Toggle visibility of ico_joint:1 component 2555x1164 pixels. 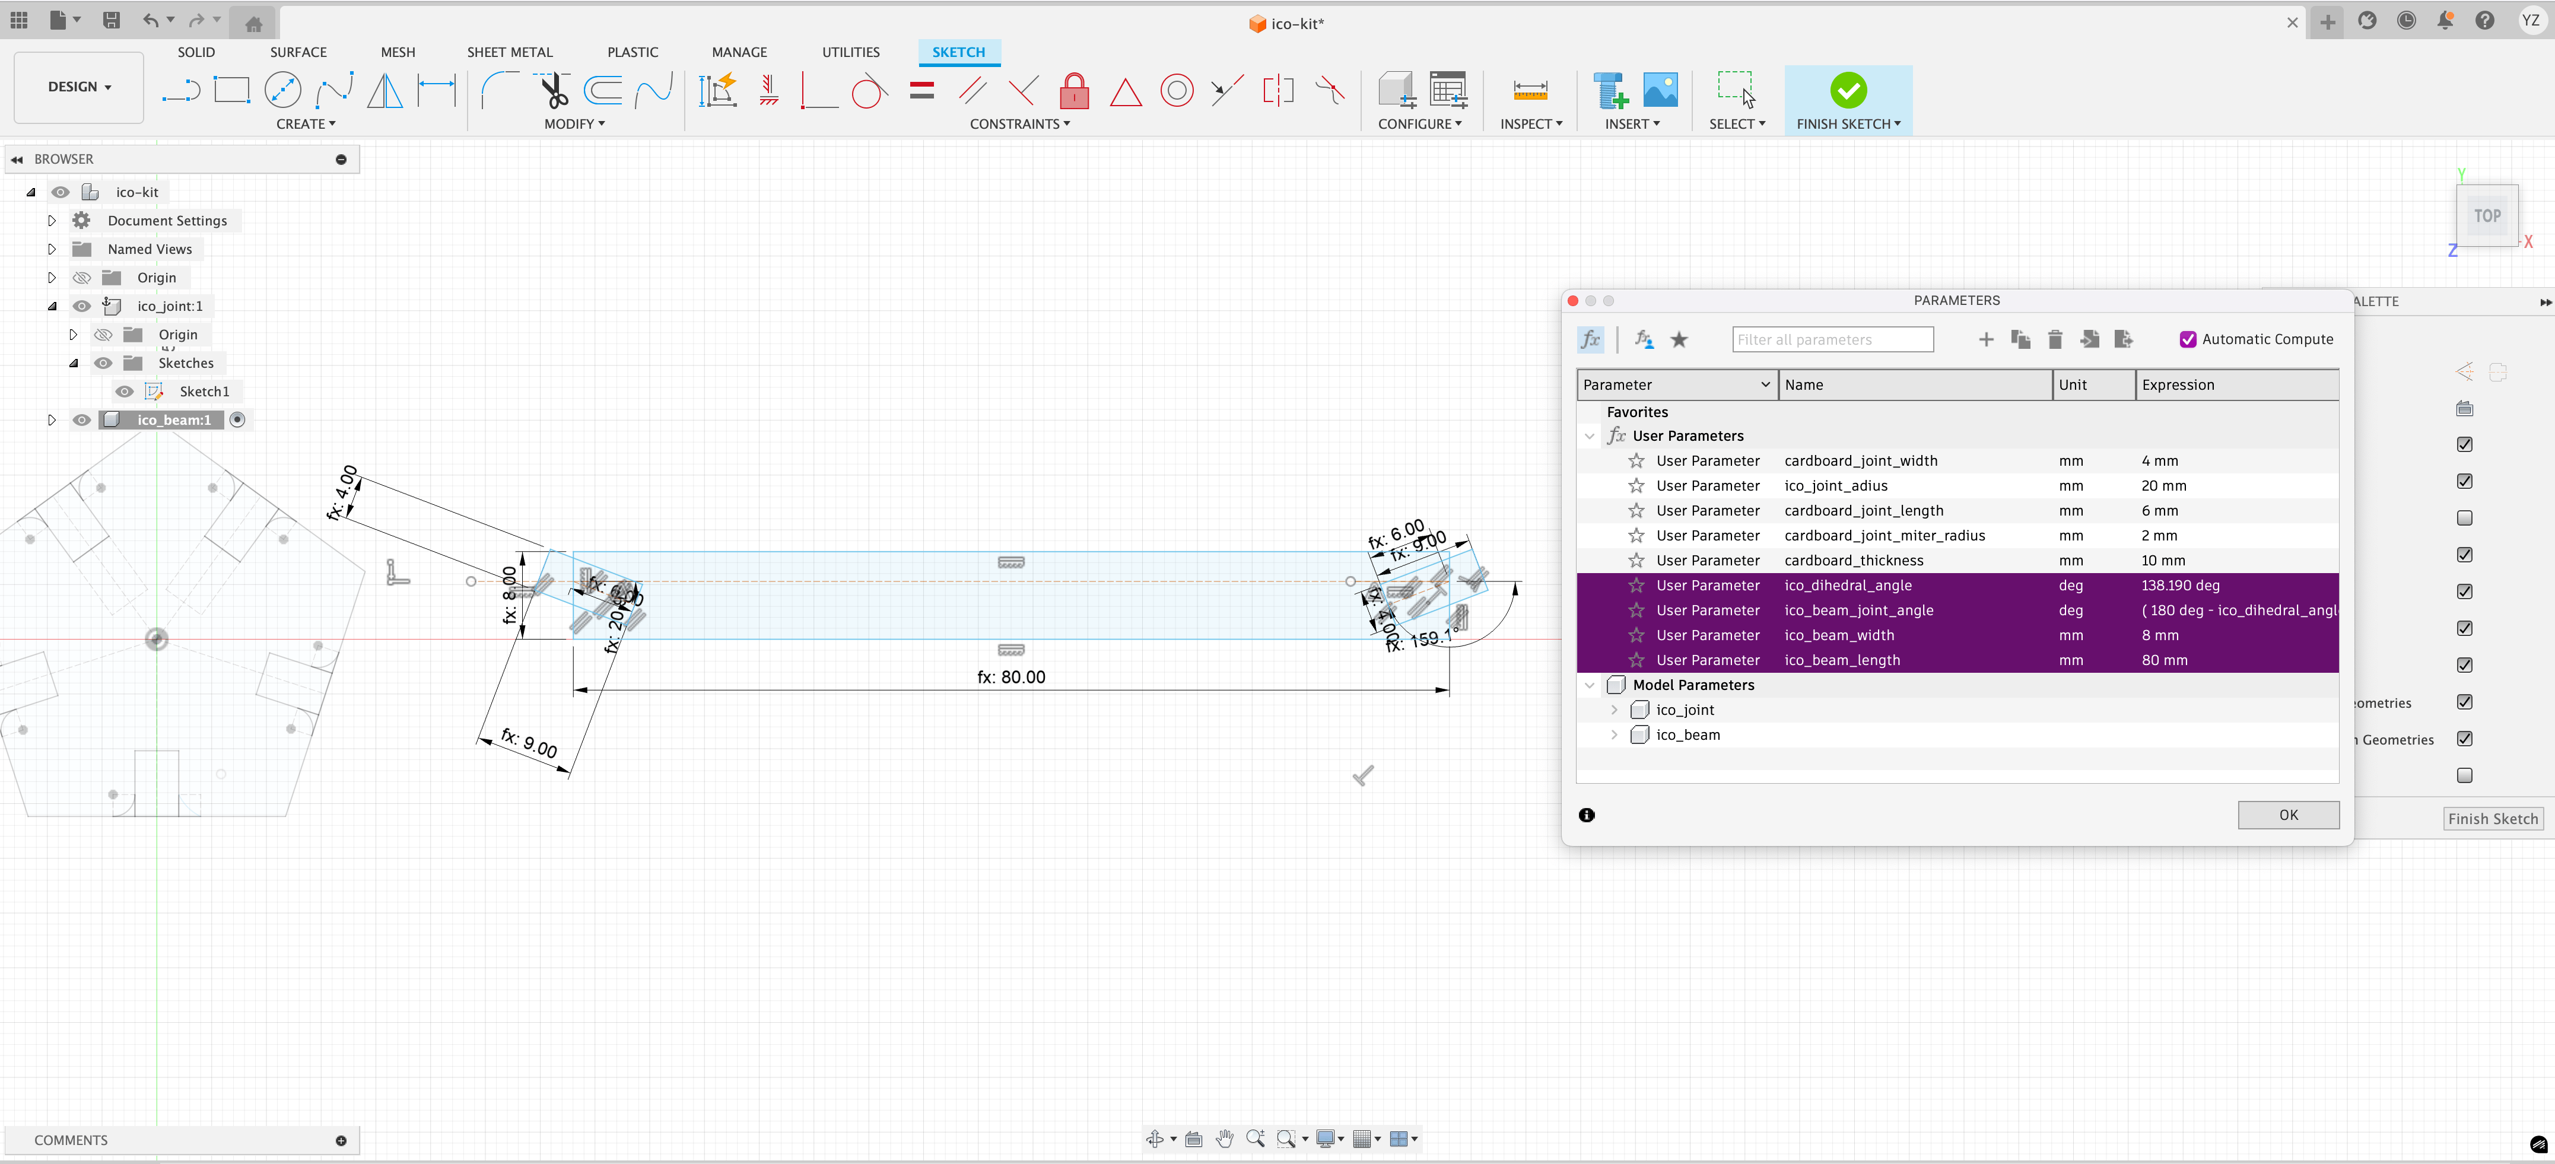click(82, 306)
